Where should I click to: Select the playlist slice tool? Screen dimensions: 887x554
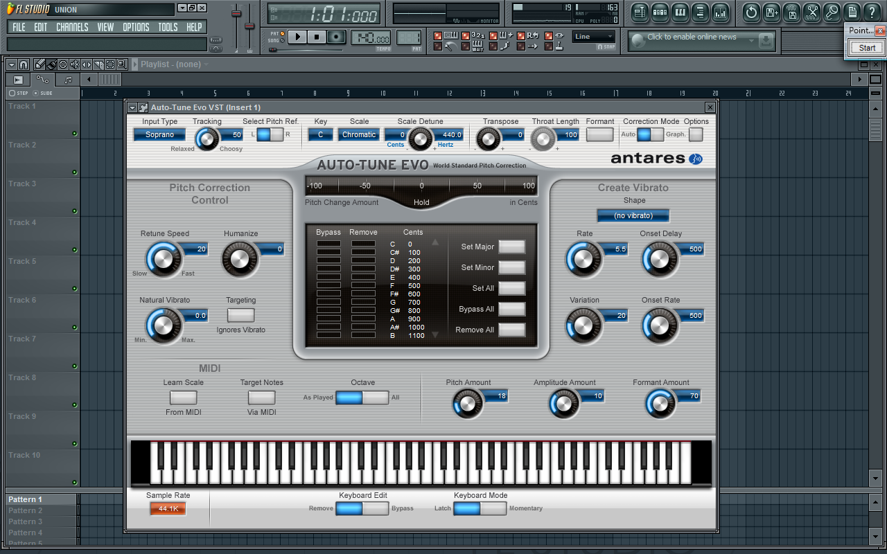coord(98,64)
